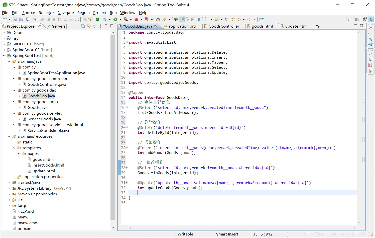Click the editor horizontal scrollbar
Viewport: 375px width, 238px height.
[242, 228]
